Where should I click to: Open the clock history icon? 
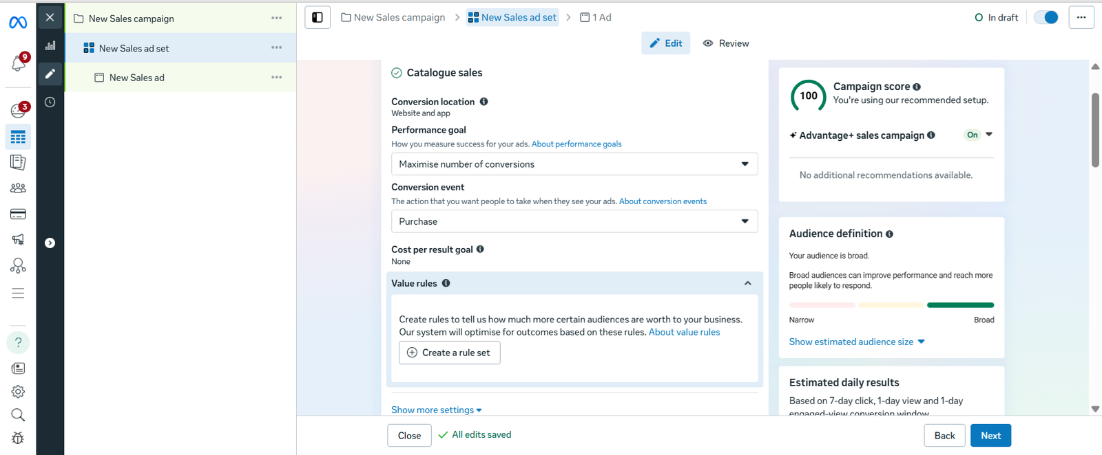pos(50,102)
